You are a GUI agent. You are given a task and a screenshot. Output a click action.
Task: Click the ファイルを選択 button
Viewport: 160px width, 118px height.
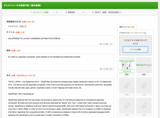click(135, 49)
